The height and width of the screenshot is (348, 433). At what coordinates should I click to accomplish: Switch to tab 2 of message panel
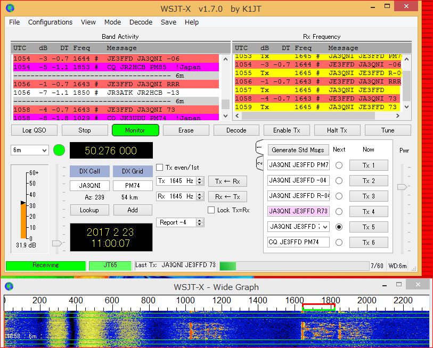[259, 163]
